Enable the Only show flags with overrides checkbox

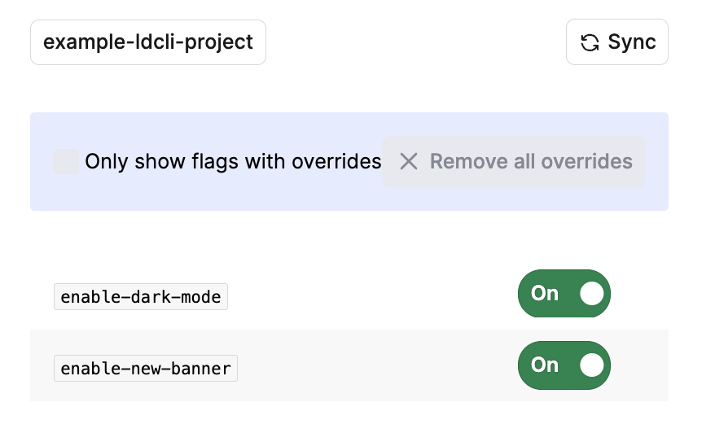click(66, 161)
